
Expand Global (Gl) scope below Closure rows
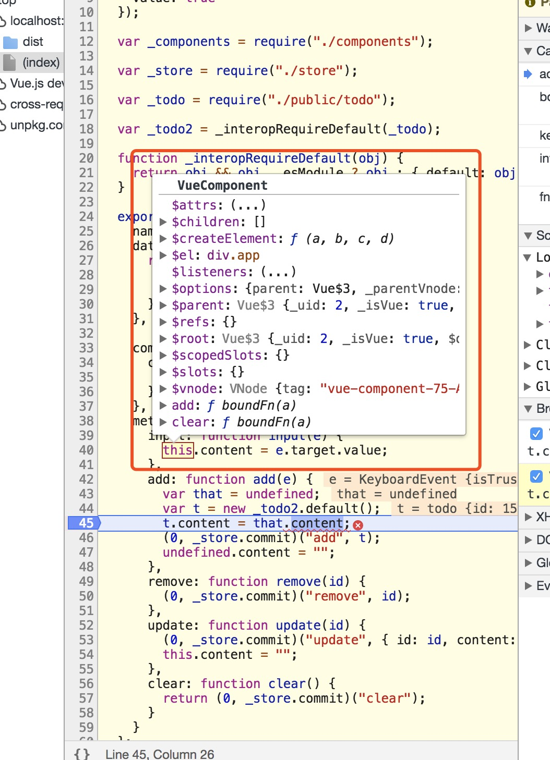tap(527, 386)
